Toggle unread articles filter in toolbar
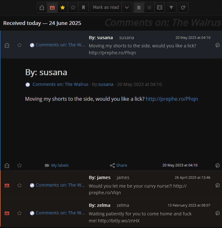 [52, 7]
